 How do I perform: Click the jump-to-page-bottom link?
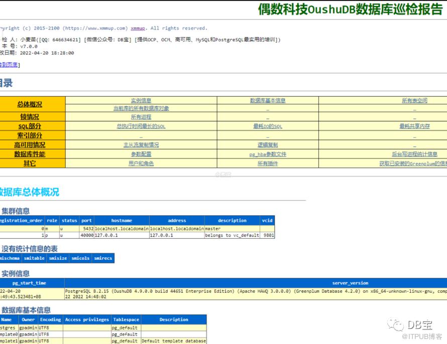[9, 65]
